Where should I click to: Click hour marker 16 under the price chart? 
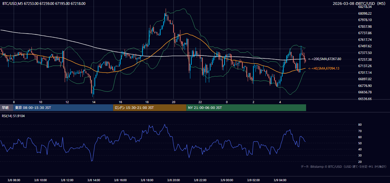(x=120, y=102)
